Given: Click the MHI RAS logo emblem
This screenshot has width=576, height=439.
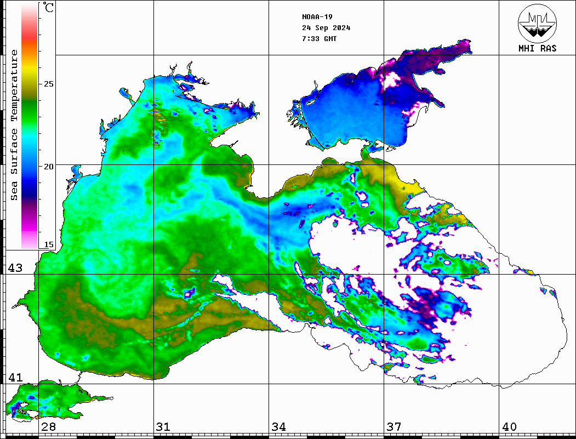Looking at the screenshot, I should (537, 23).
